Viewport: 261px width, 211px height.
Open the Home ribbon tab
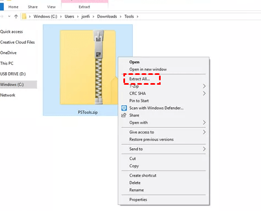point(13,7)
